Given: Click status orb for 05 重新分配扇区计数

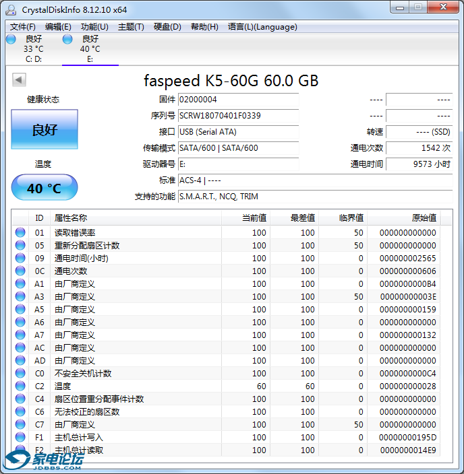Looking at the screenshot, I should pyautogui.click(x=20, y=246).
